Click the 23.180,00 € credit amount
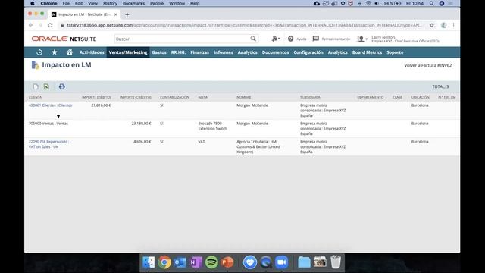This screenshot has height=273, width=485. point(141,124)
